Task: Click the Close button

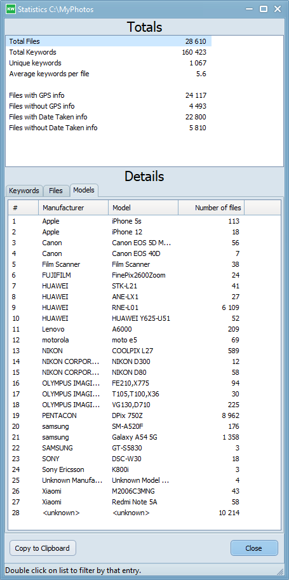Action: tap(254, 548)
